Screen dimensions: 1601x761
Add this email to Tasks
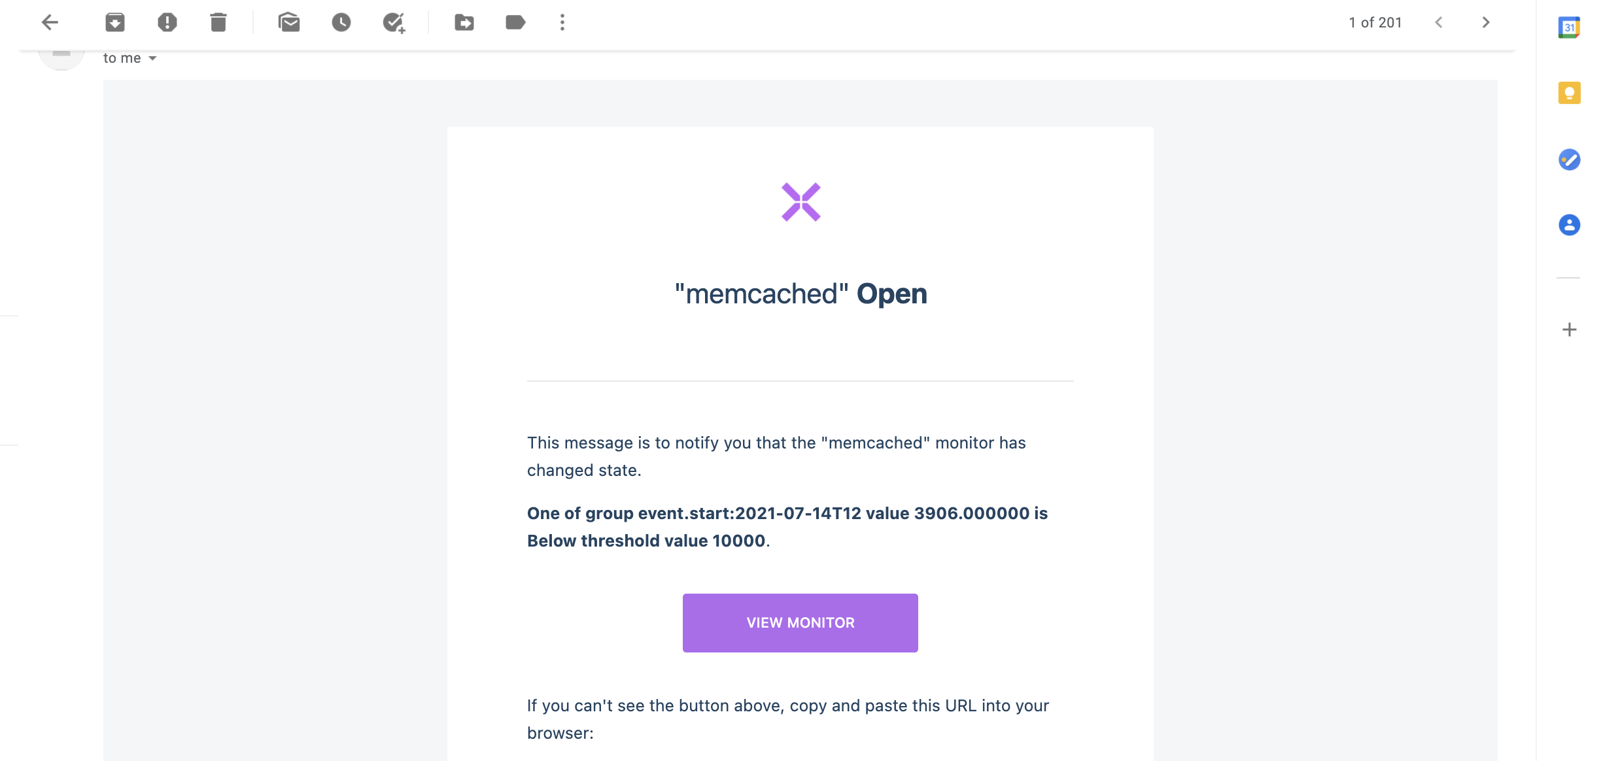394,22
